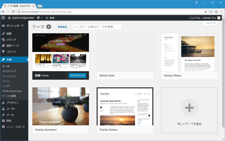
Task: Focus the インストール済みテーマを検索 search field
Action: pos(97,27)
